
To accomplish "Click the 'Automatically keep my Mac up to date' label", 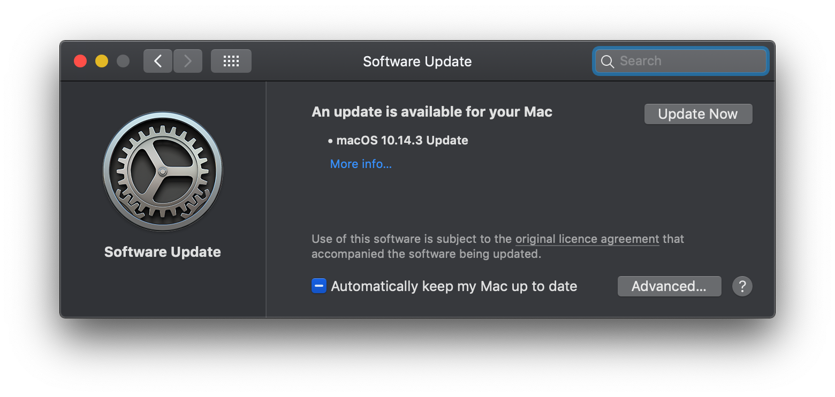I will pyautogui.click(x=454, y=286).
